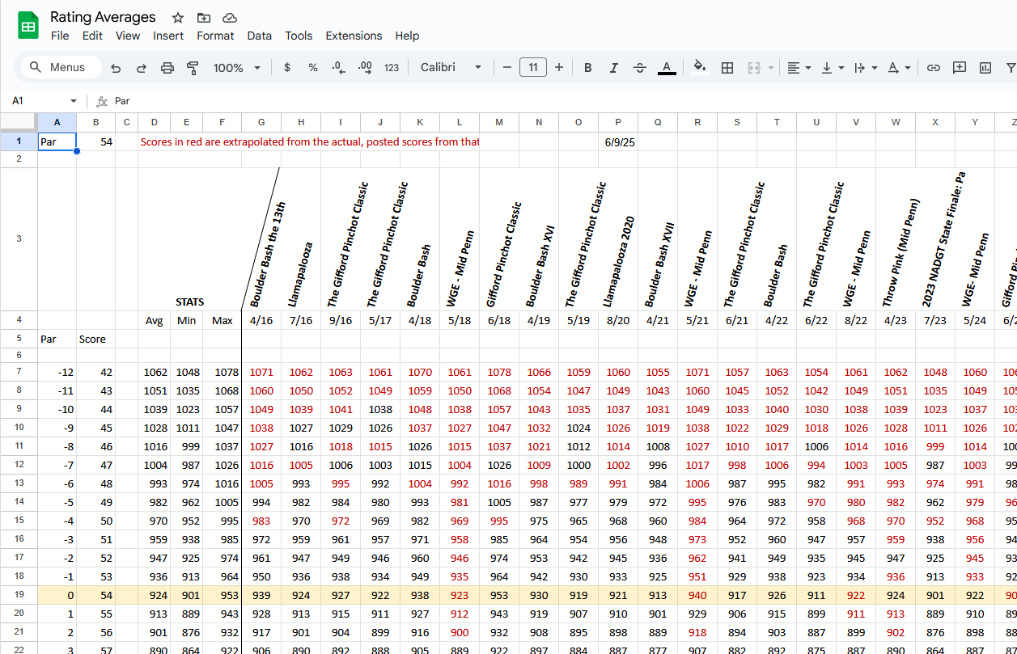
Task: Open the fill color picker
Action: (x=698, y=68)
